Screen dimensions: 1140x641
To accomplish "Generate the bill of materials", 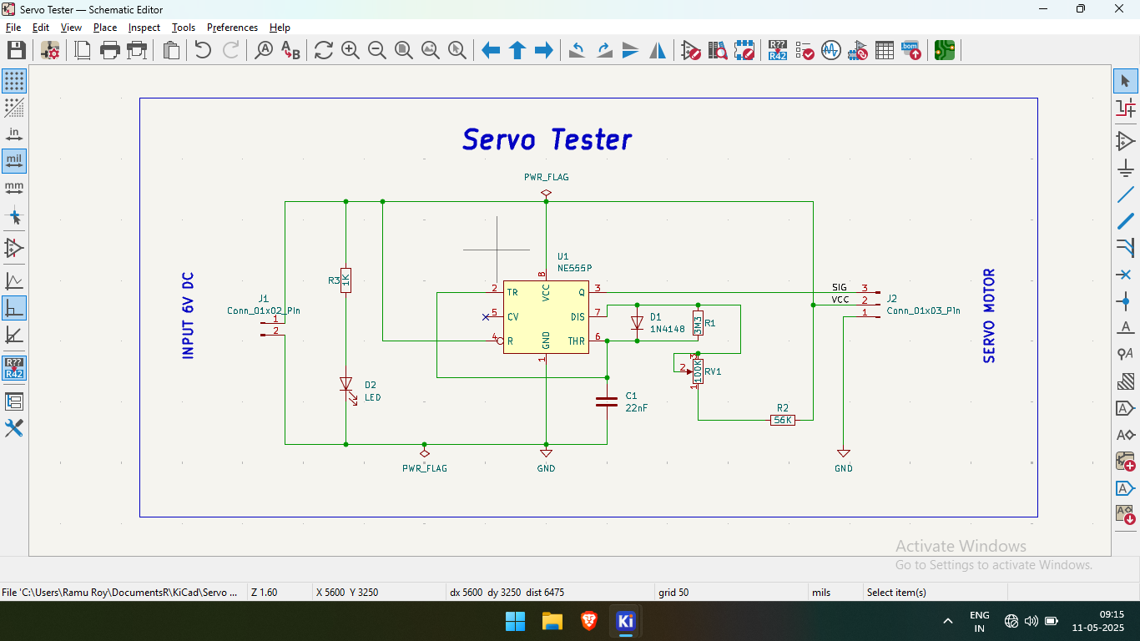I will point(911,50).
